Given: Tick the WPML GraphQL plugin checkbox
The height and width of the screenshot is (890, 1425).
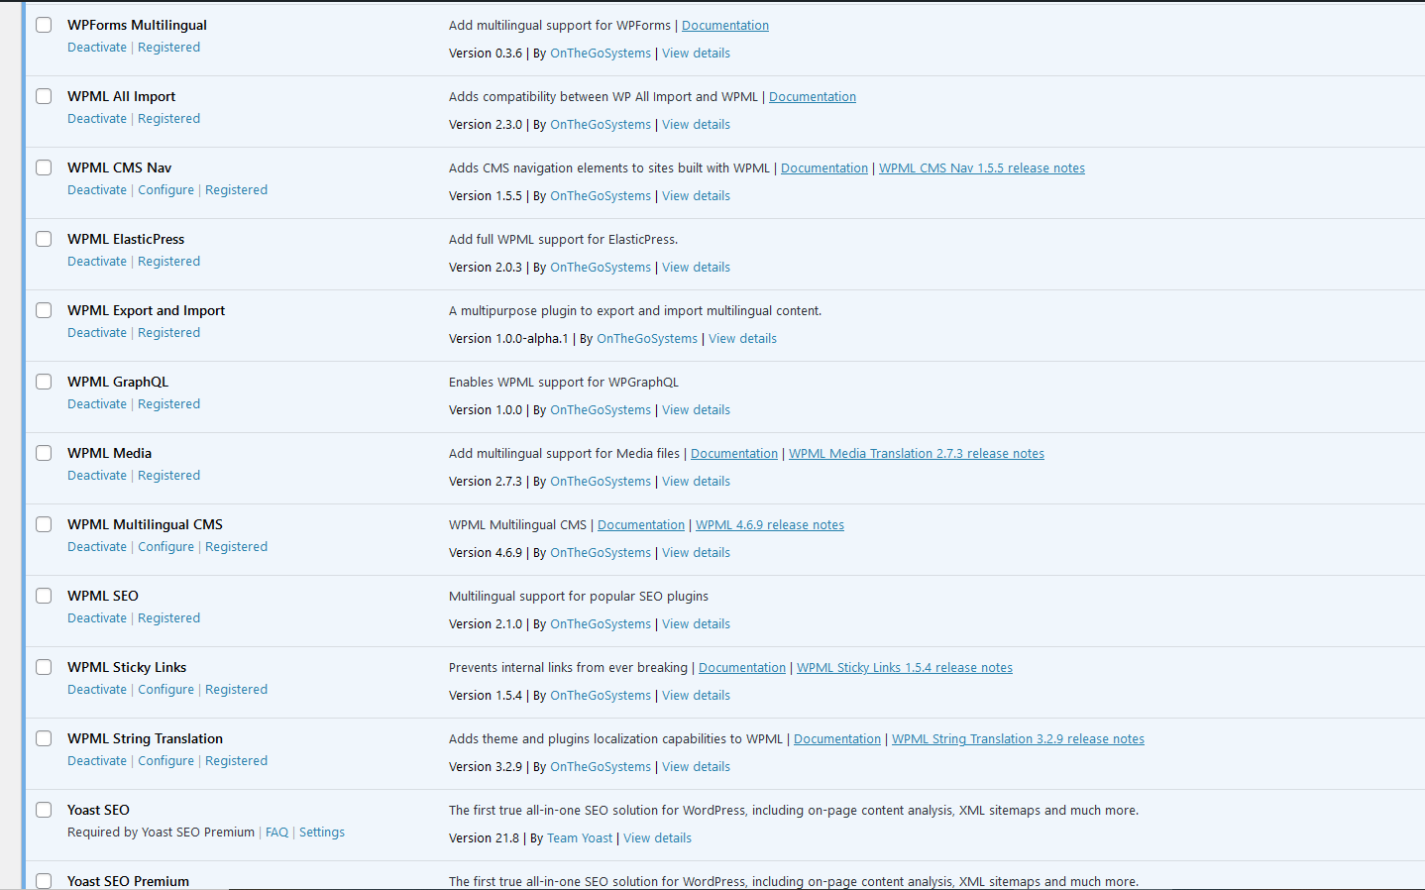Looking at the screenshot, I should (x=44, y=382).
